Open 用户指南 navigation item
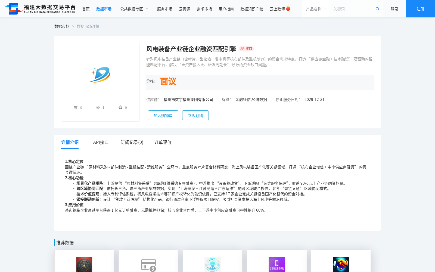 pos(226,9)
